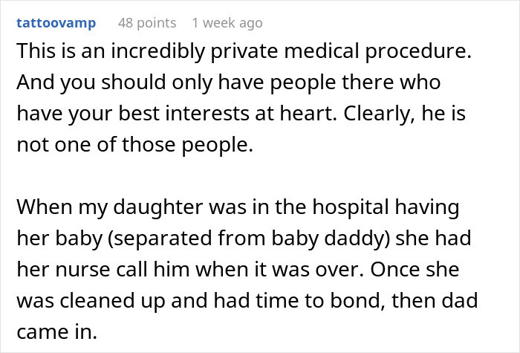Screen dimensions: 520x353
Task: Click the phrase 'was cleaned up'
Action: (x=91, y=301)
